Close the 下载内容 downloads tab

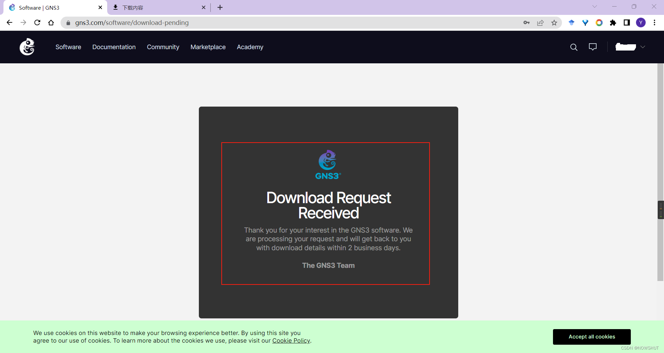point(203,7)
